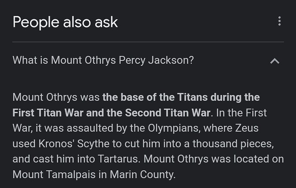Viewport: 296px width, 188px height.
Task: Open the three-dot More options menu
Action: [x=279, y=21]
